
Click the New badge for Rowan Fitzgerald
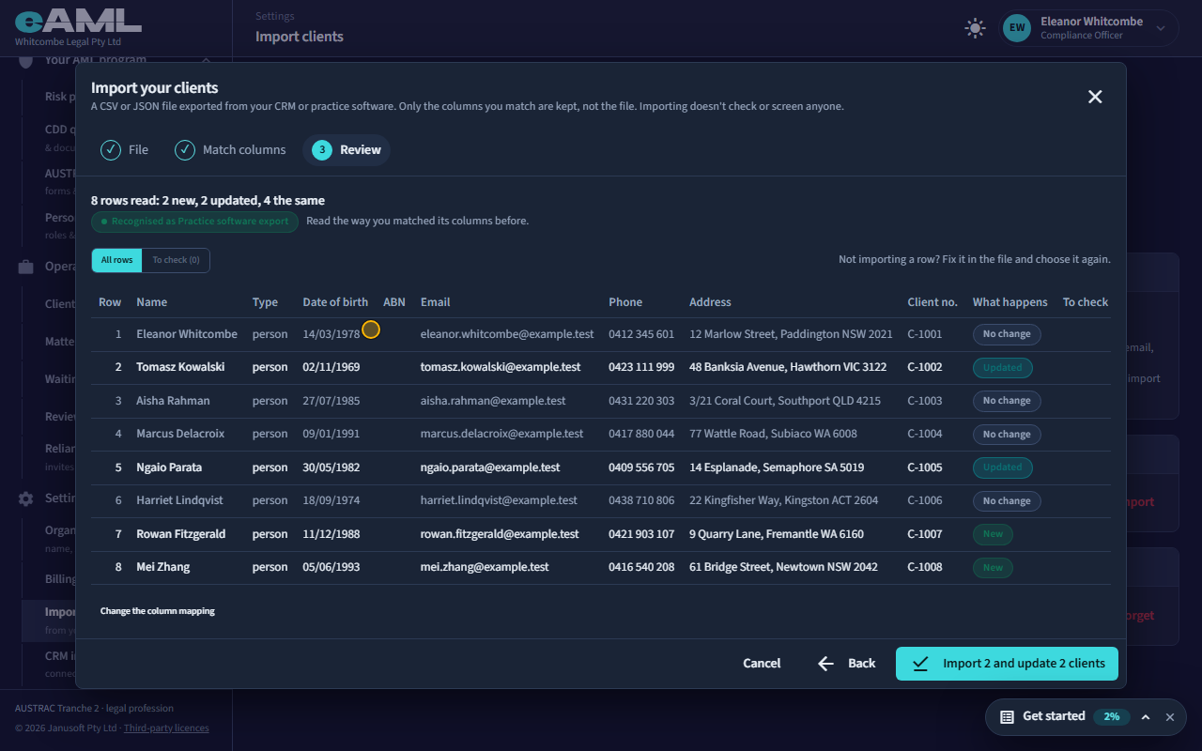click(993, 534)
